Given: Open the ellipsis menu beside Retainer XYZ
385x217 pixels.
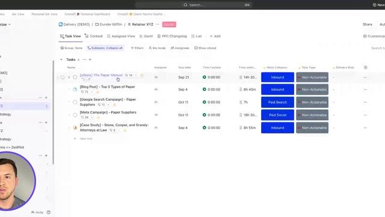Looking at the screenshot, I should pos(158,24).
